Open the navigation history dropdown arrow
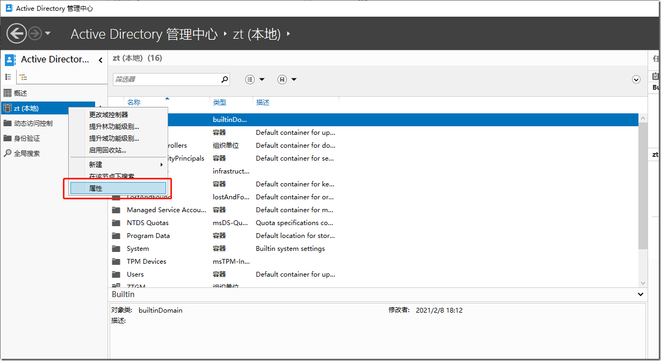The image size is (661, 361). point(48,33)
